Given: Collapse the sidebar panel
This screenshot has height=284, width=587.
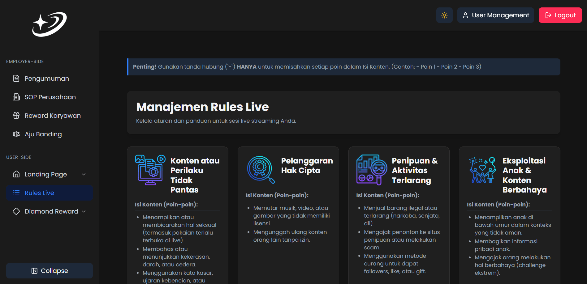Looking at the screenshot, I should click(50, 271).
